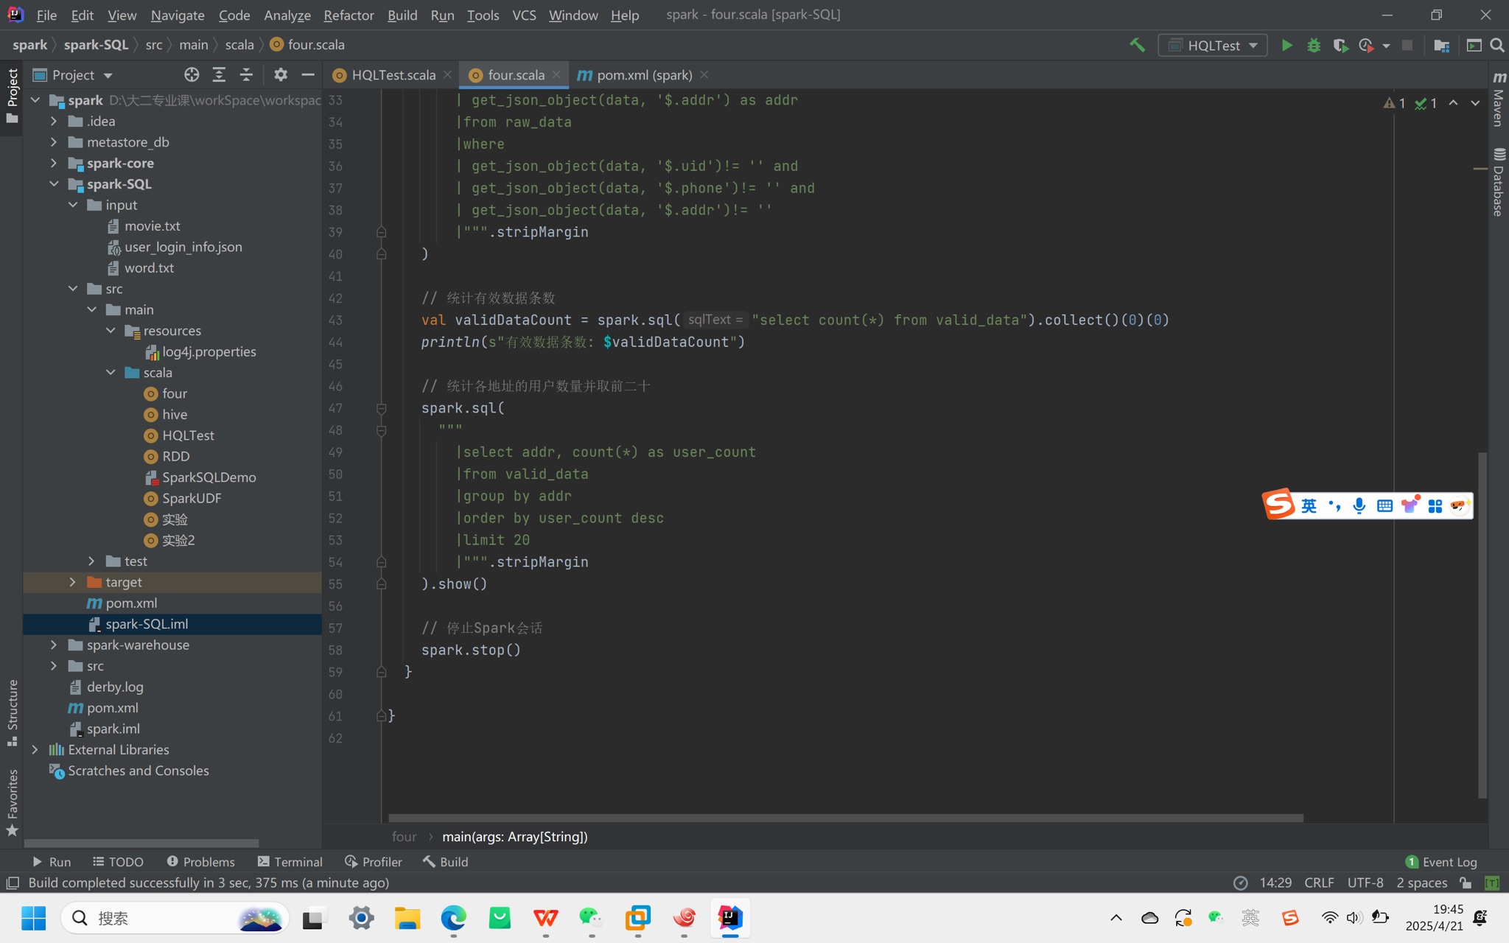This screenshot has height=943, width=1509.
Task: Open Microsoft Edge from the taskbar
Action: click(x=453, y=918)
